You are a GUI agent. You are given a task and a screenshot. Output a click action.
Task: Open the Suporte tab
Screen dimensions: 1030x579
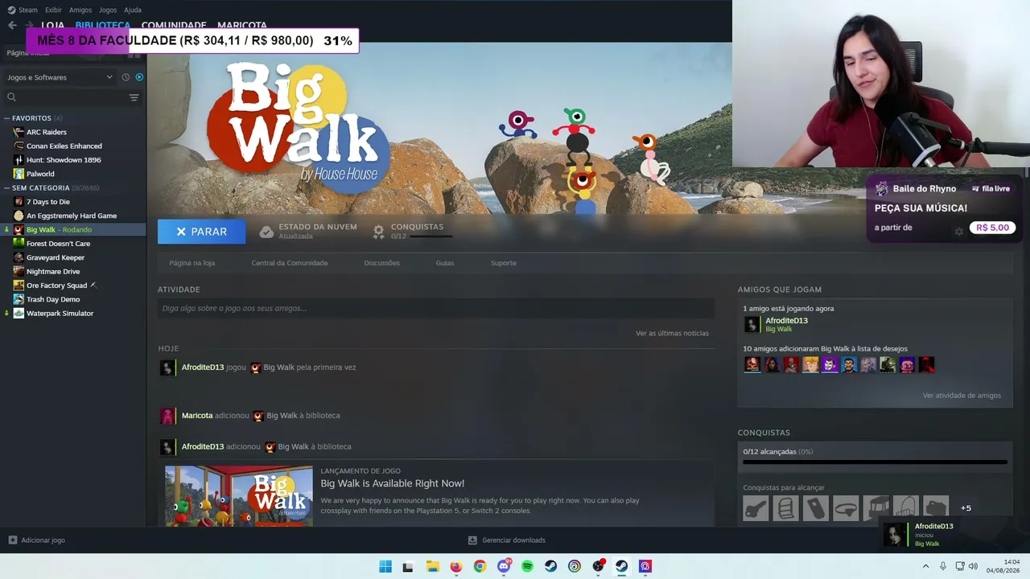tap(504, 263)
